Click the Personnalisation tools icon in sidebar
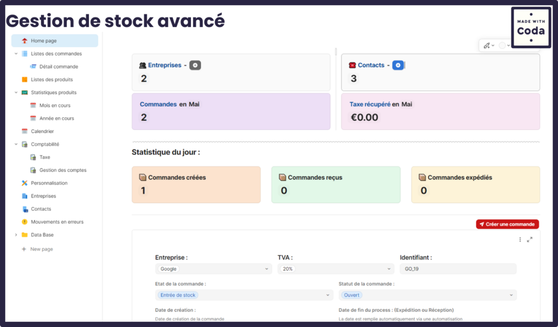This screenshot has height=327, width=558. click(24, 183)
